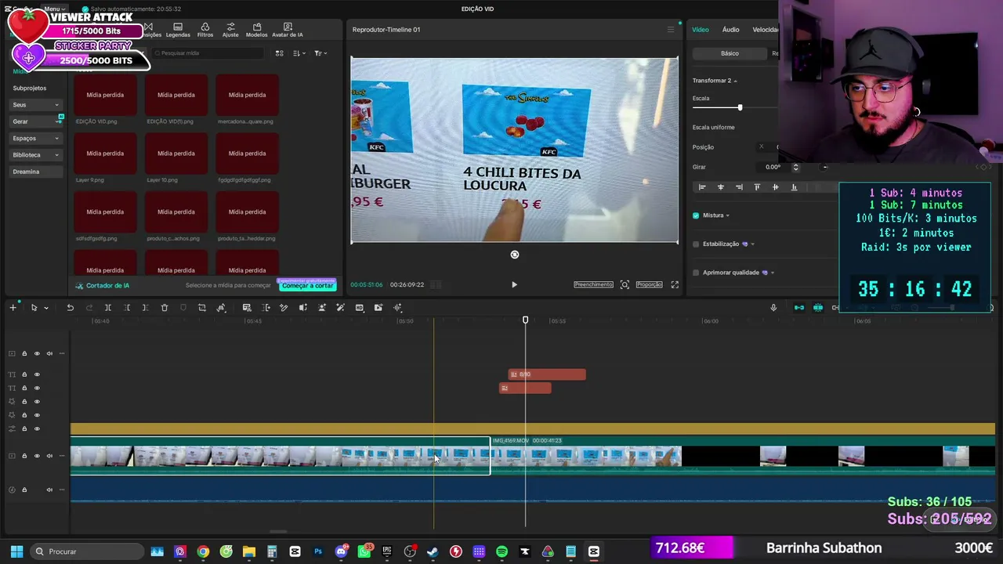Click the Windows Start button
1003x564 pixels.
16,551
